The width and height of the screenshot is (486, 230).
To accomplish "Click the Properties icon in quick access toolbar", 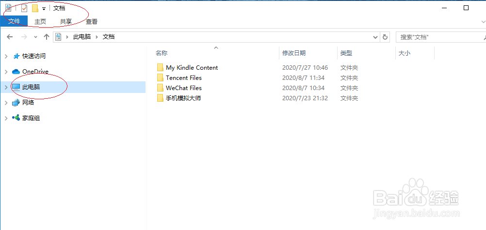I will [24, 8].
